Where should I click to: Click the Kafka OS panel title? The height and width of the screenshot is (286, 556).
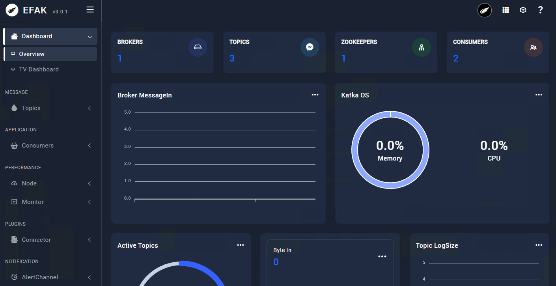pyautogui.click(x=355, y=95)
